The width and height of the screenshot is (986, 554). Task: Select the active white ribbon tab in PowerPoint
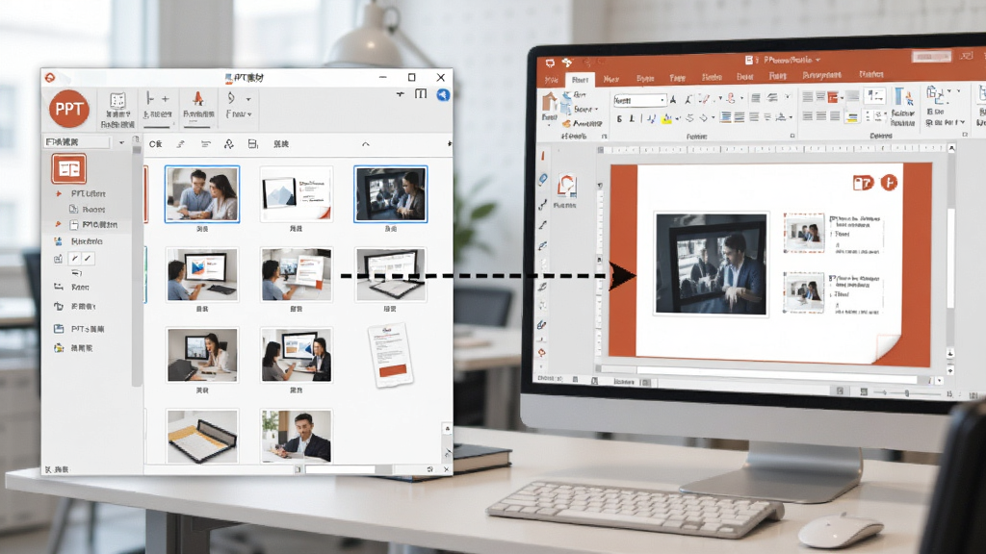point(580,80)
